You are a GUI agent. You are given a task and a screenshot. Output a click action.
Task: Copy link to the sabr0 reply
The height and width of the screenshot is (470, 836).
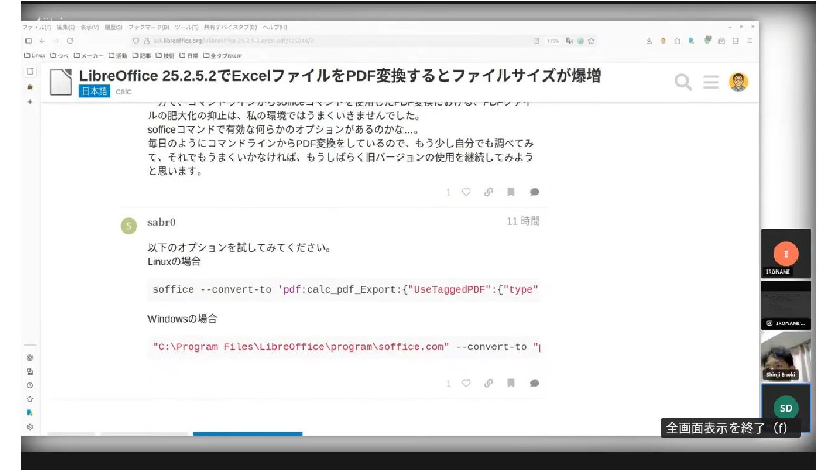click(488, 383)
